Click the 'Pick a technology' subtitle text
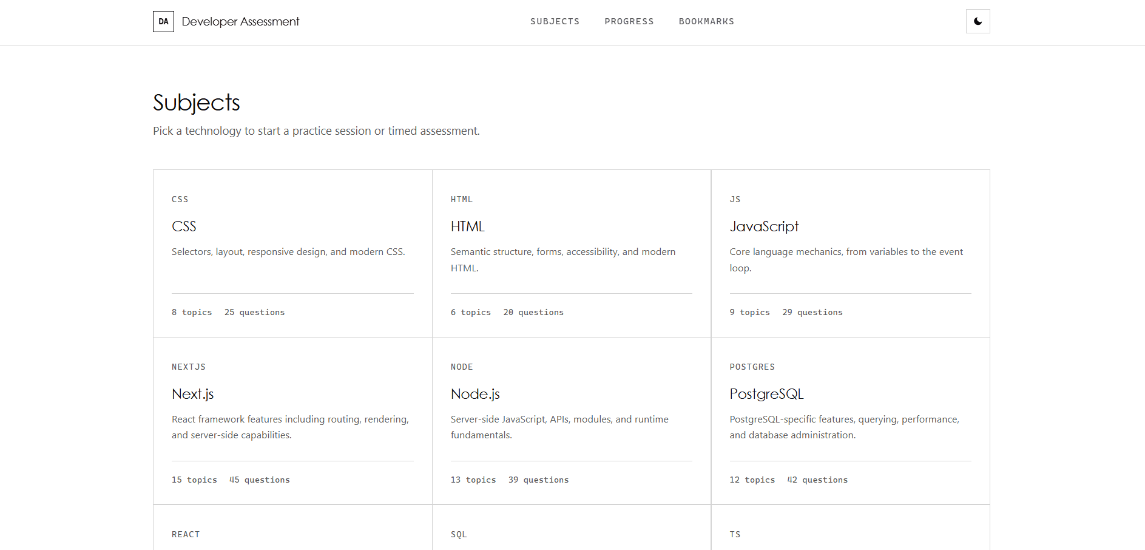Screen dimensions: 1145x550 (x=316, y=131)
